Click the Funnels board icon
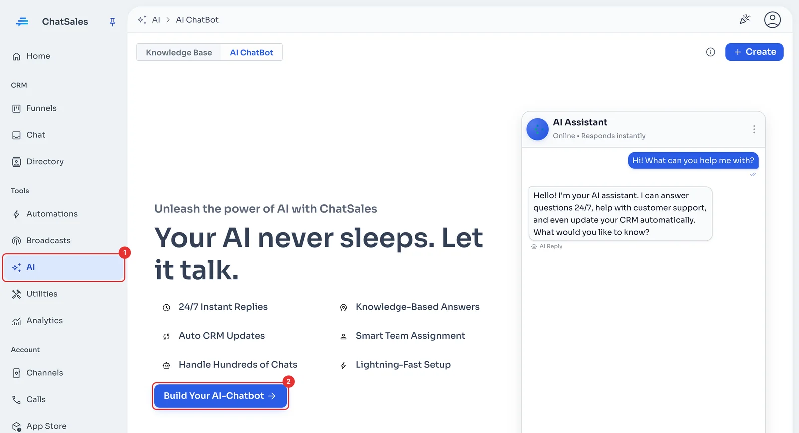This screenshot has height=433, width=799. click(16, 108)
